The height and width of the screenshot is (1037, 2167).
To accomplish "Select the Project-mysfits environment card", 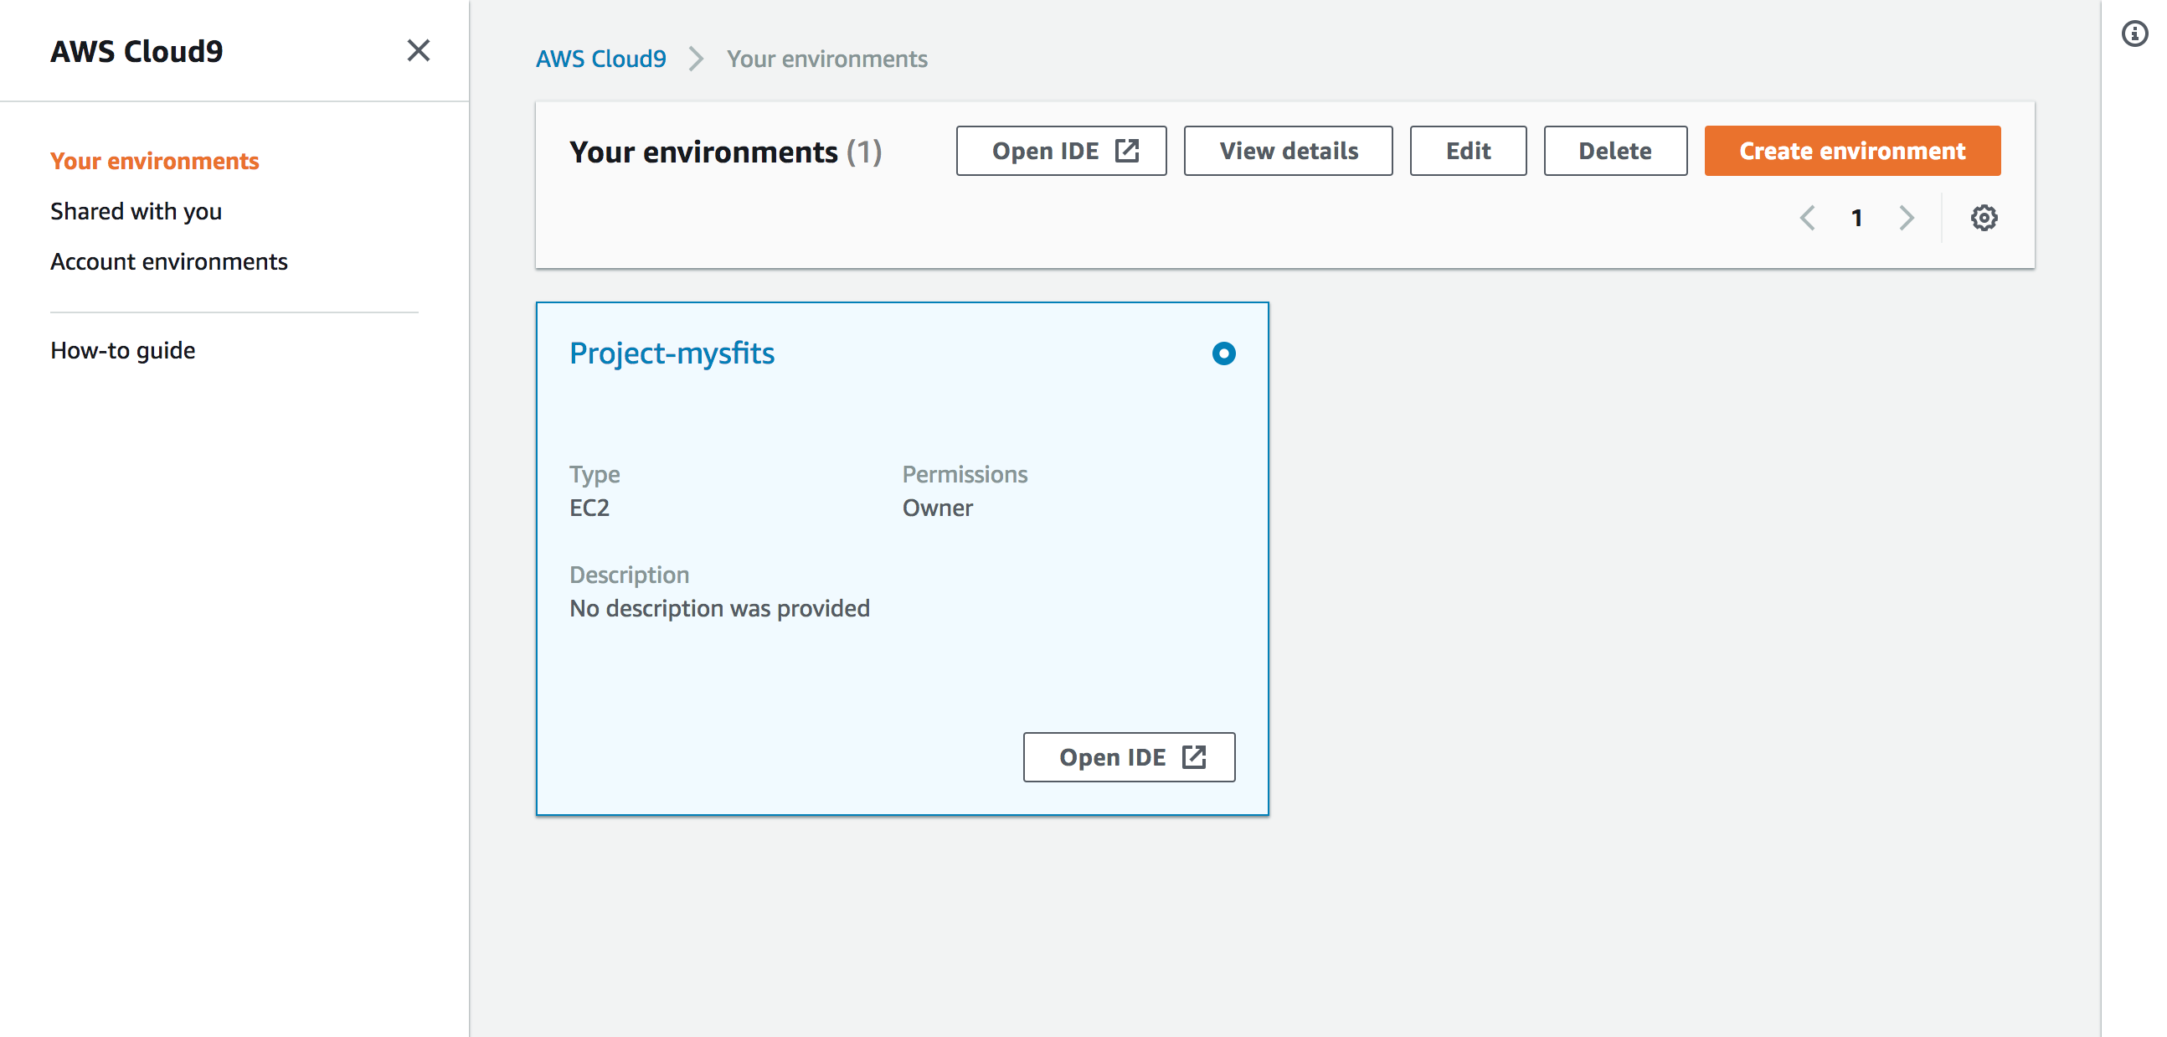I will point(902,558).
